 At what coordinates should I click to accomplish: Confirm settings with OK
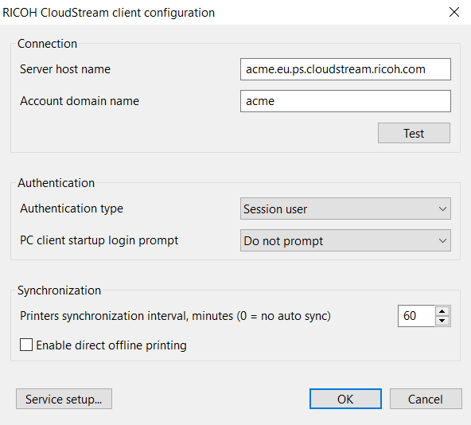point(345,399)
